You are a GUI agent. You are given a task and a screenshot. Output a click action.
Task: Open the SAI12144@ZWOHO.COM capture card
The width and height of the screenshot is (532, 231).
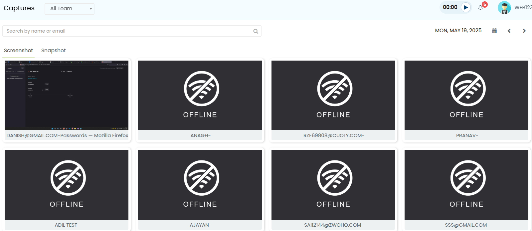point(333,189)
